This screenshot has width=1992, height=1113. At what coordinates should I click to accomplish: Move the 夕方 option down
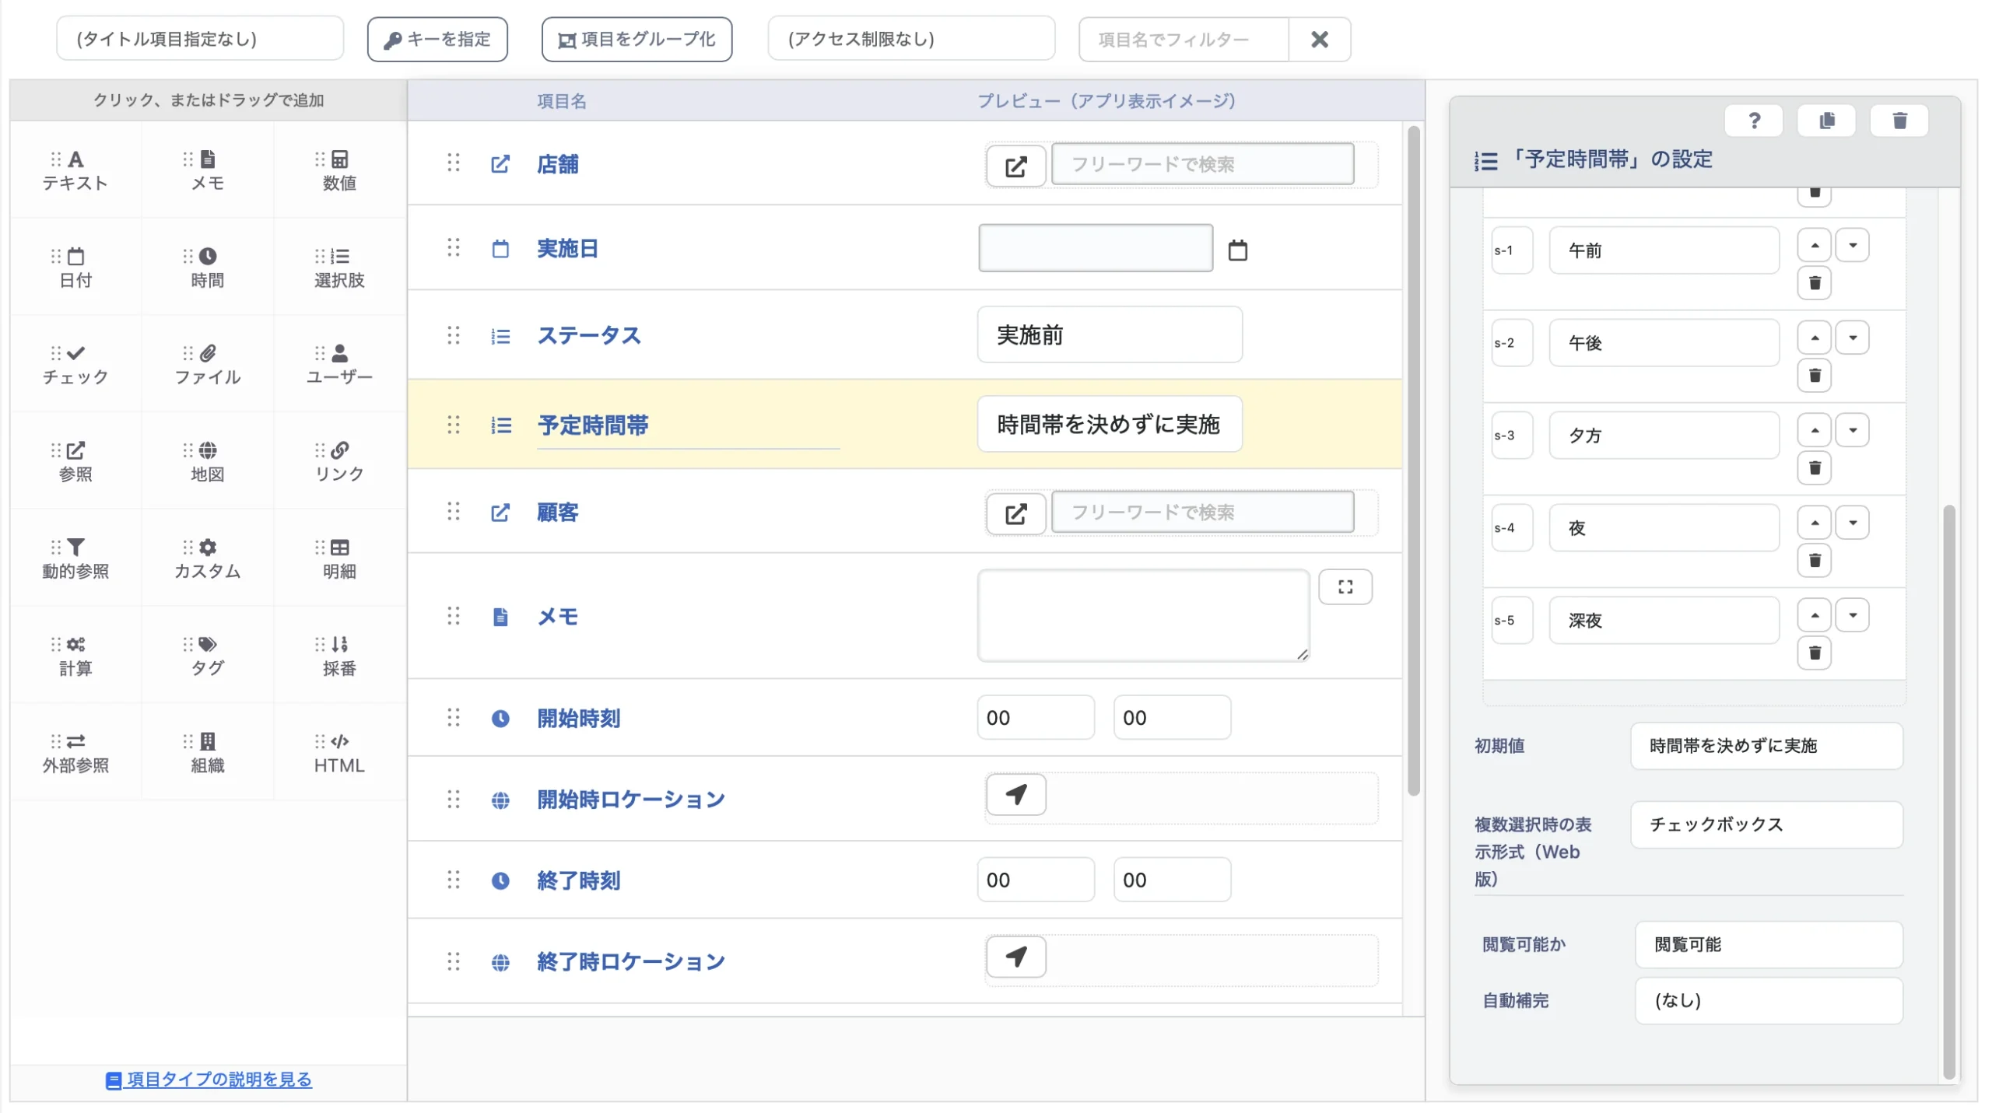point(1852,431)
